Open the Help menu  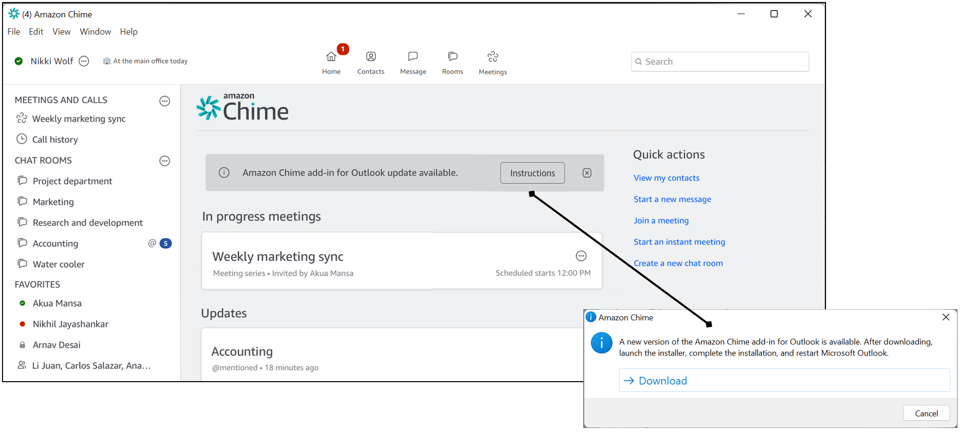(x=128, y=31)
